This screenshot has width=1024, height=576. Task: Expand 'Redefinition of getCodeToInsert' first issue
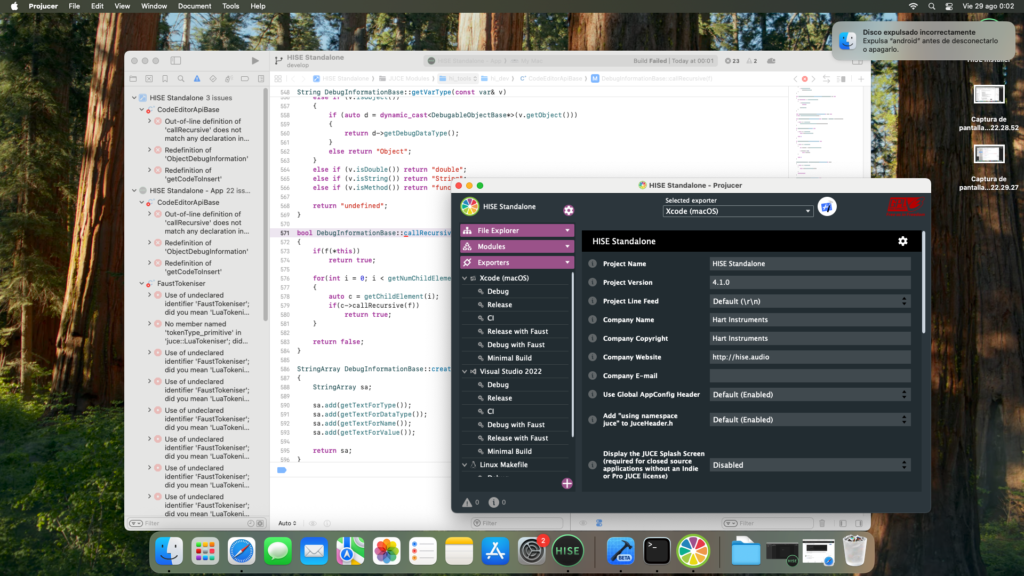(x=149, y=170)
